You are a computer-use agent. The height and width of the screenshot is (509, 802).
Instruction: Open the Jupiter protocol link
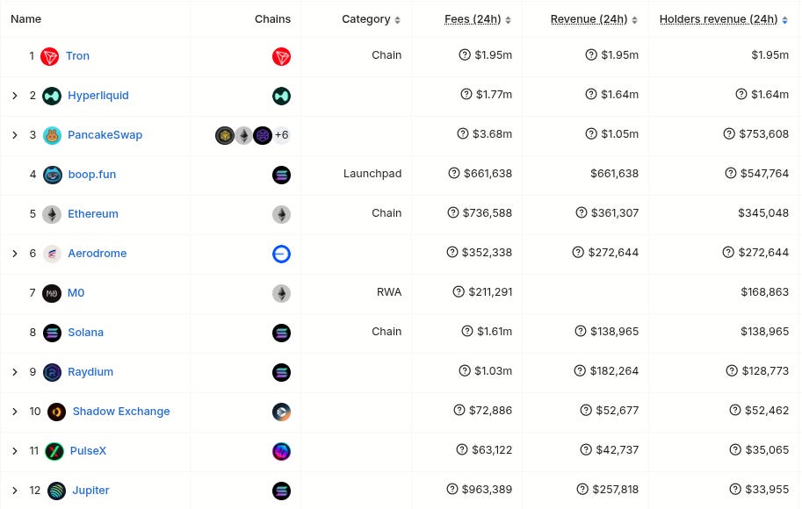[x=90, y=491]
